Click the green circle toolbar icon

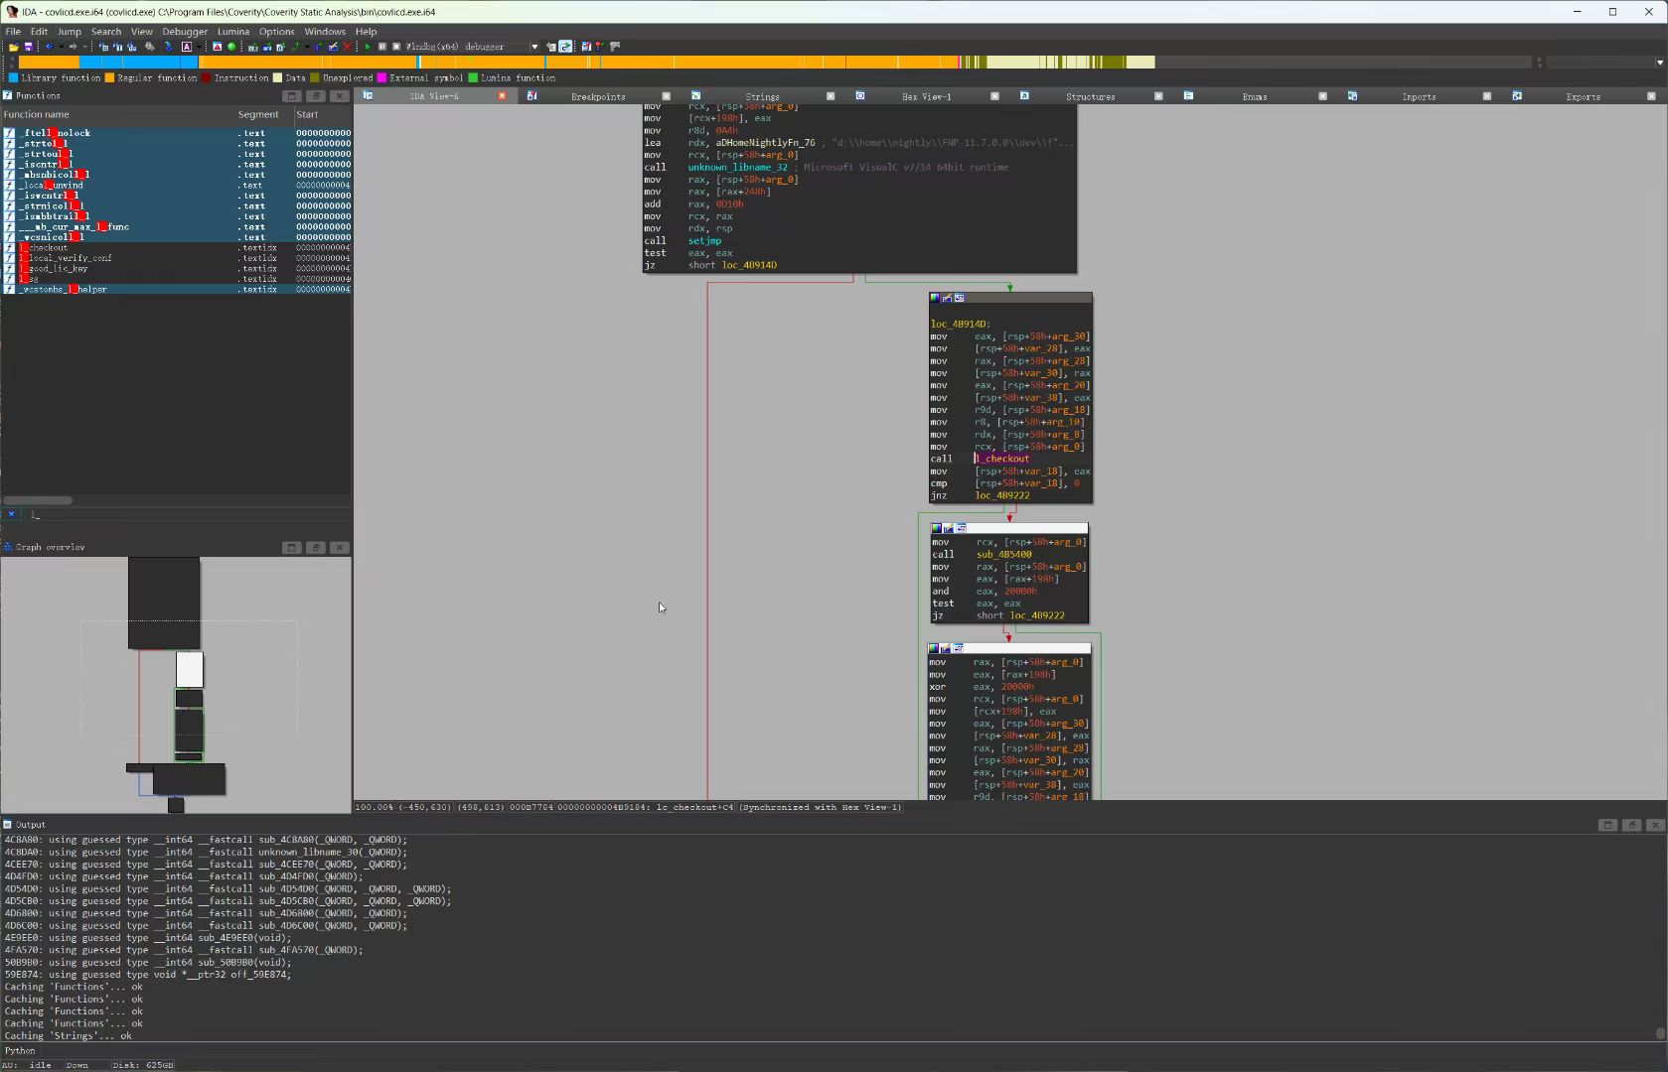(x=231, y=47)
